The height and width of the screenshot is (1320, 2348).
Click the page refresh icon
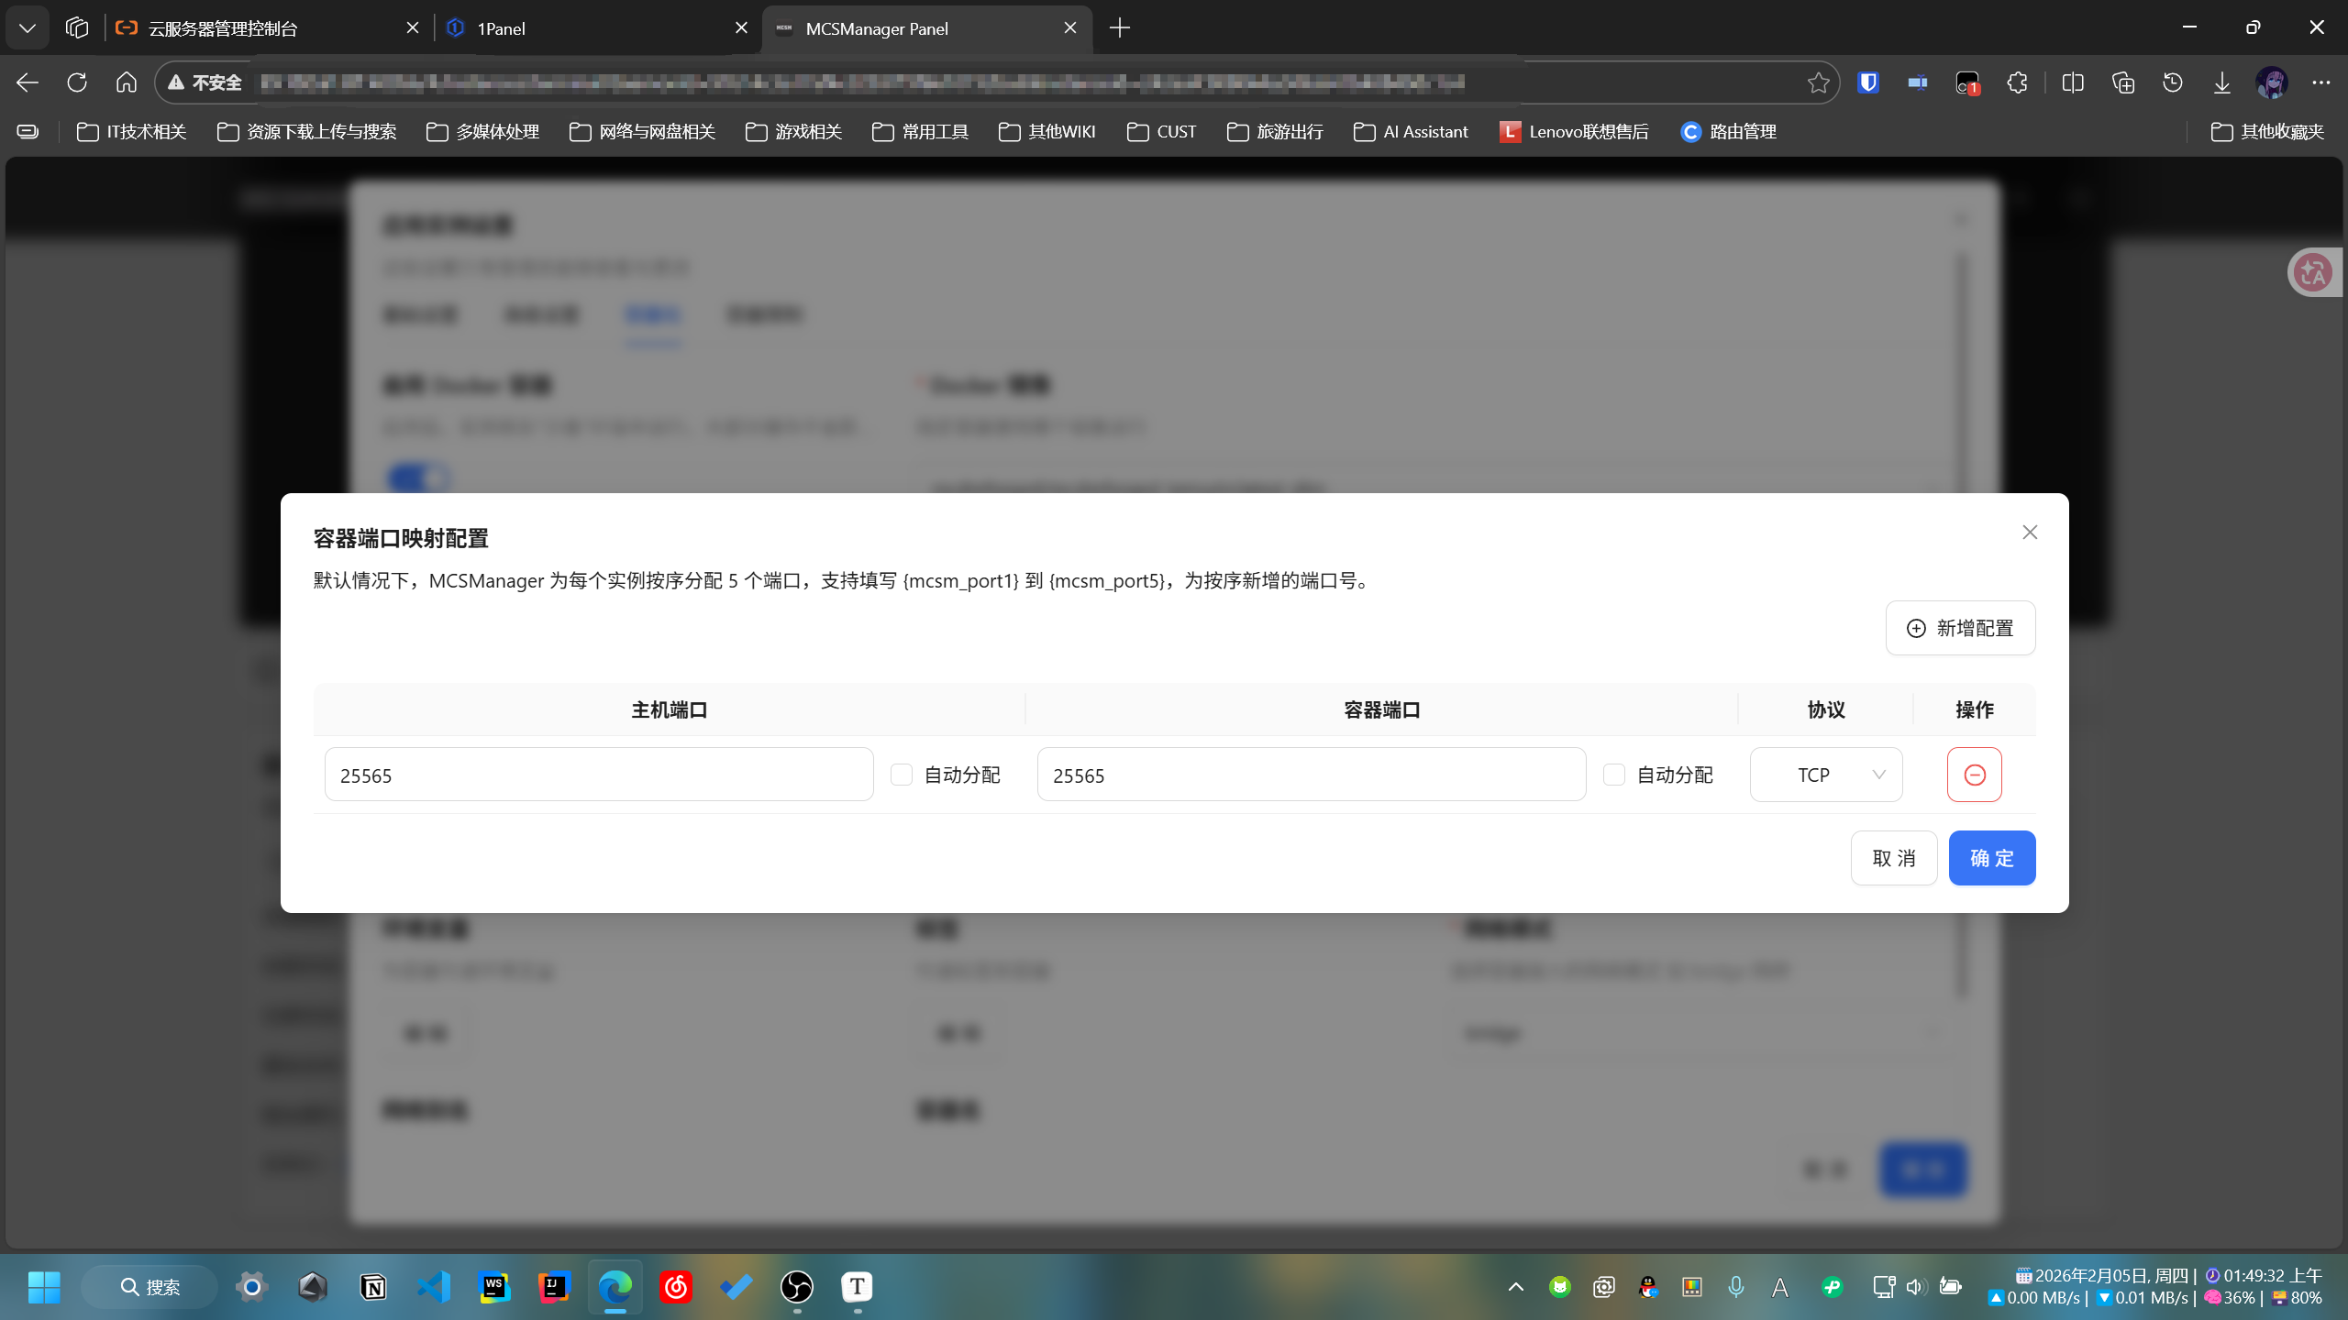point(77,82)
